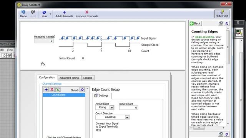
Task: Click the blue plus add channel icon
Action: pos(46,90)
